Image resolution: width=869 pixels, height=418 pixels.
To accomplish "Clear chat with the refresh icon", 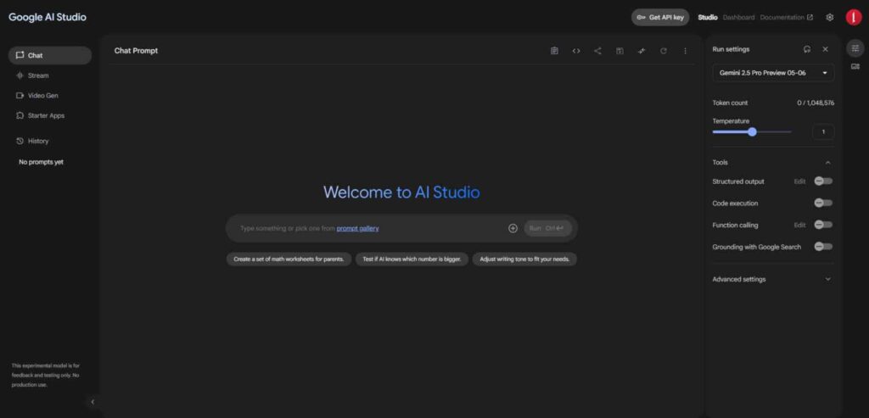I will (663, 51).
